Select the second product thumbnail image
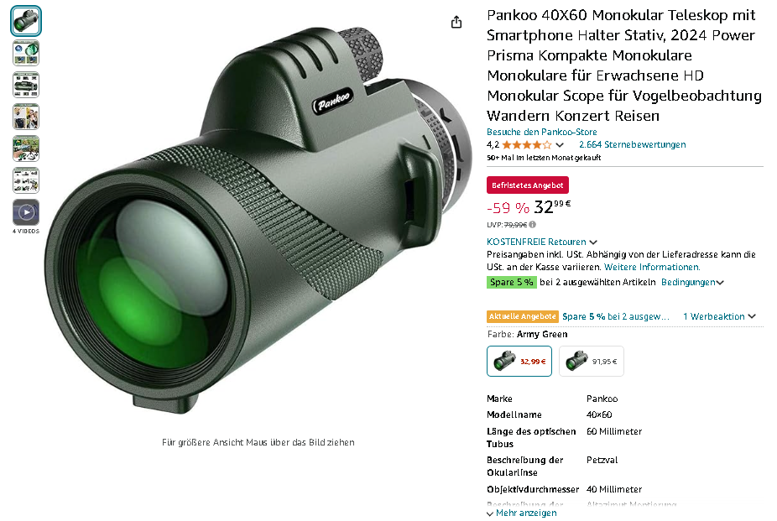Screen dimensions: 777x521 tap(26, 53)
